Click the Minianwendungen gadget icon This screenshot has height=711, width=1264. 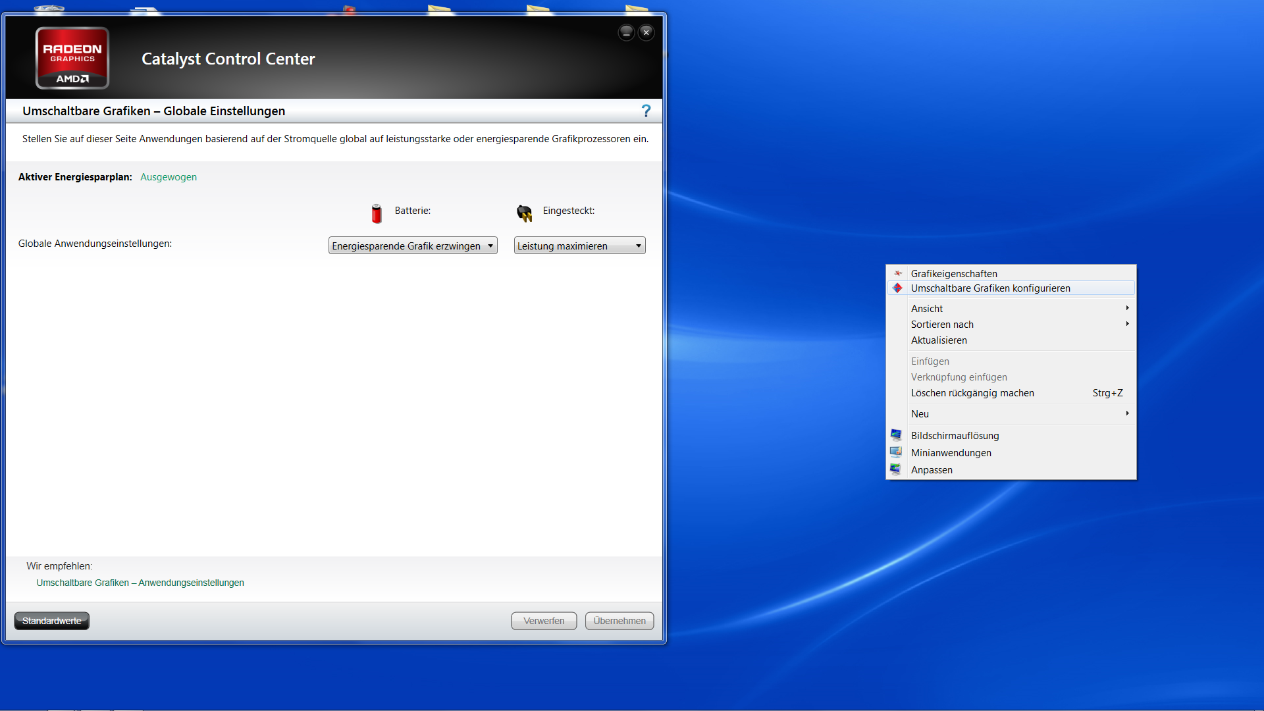tap(896, 452)
